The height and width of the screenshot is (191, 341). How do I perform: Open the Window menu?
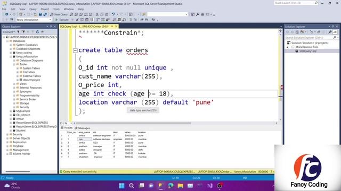[x=69, y=9]
